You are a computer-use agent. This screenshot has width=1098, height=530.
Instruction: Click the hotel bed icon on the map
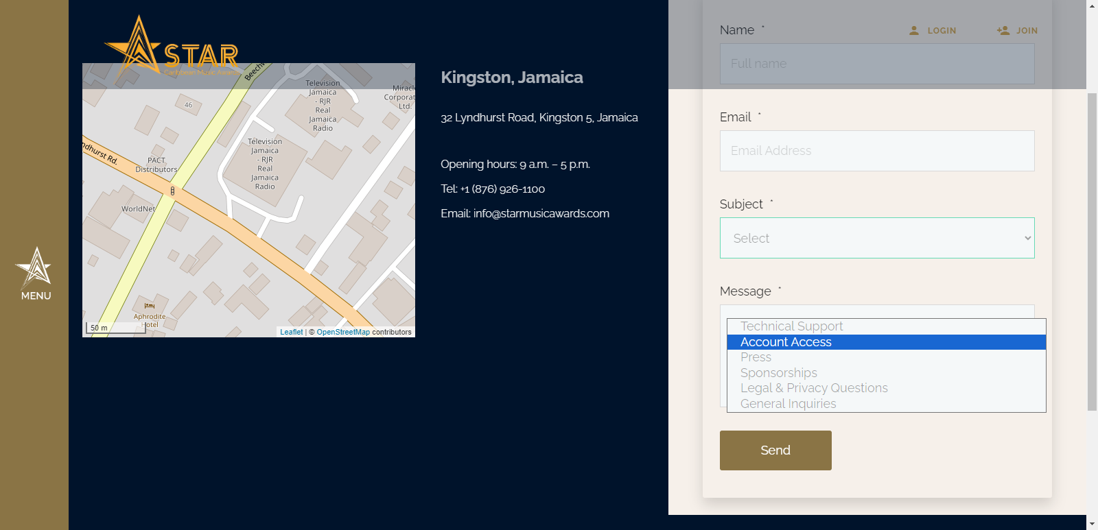[x=150, y=306]
